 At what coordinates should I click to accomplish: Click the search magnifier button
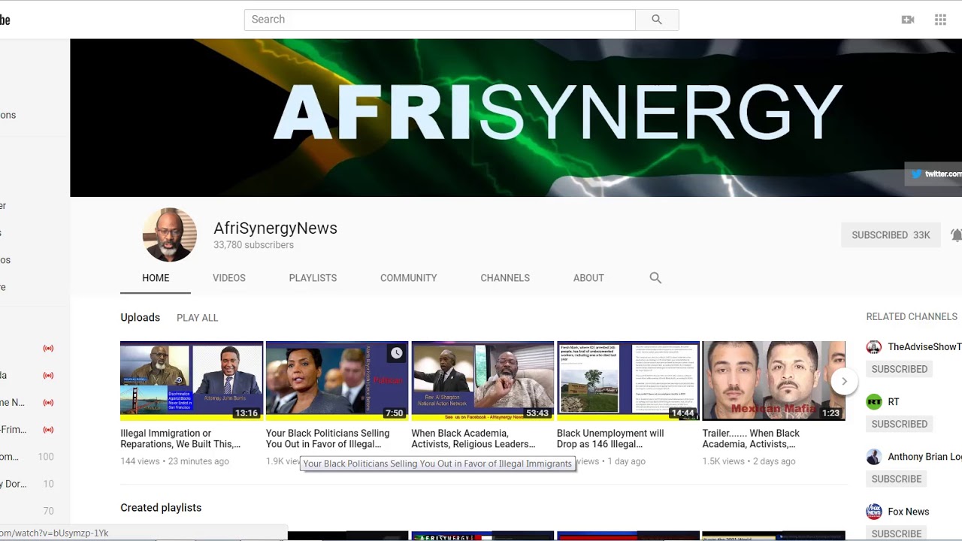click(657, 20)
